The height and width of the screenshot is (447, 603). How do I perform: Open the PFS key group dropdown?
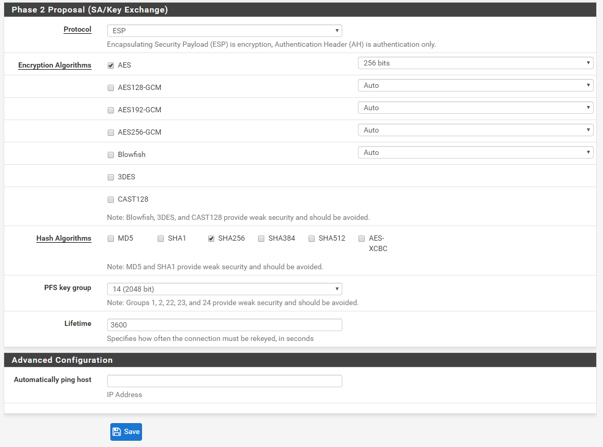225,289
